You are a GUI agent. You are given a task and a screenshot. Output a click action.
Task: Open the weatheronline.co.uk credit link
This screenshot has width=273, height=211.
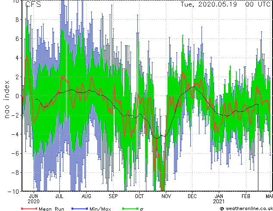[249, 208]
